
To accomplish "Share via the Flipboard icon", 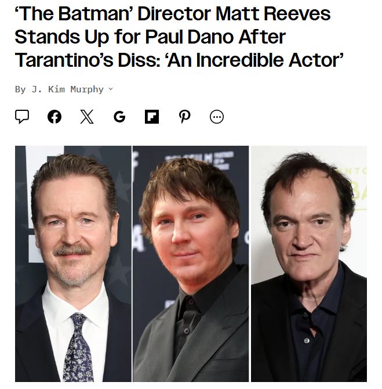I will (x=152, y=117).
